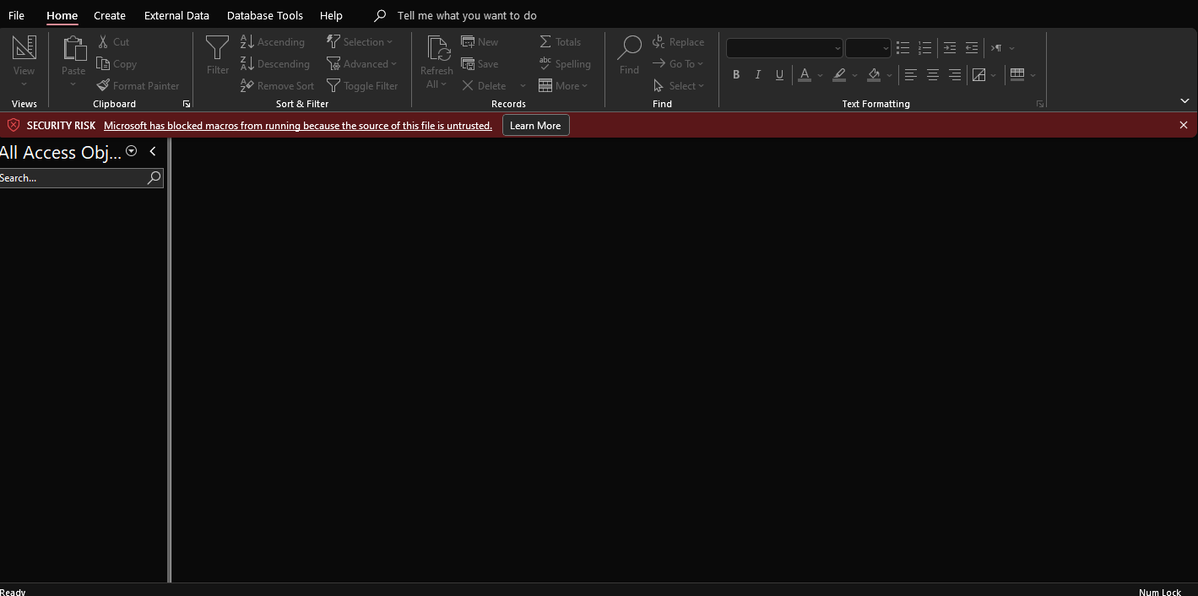
Task: Open the font name combo box
Action: click(784, 47)
